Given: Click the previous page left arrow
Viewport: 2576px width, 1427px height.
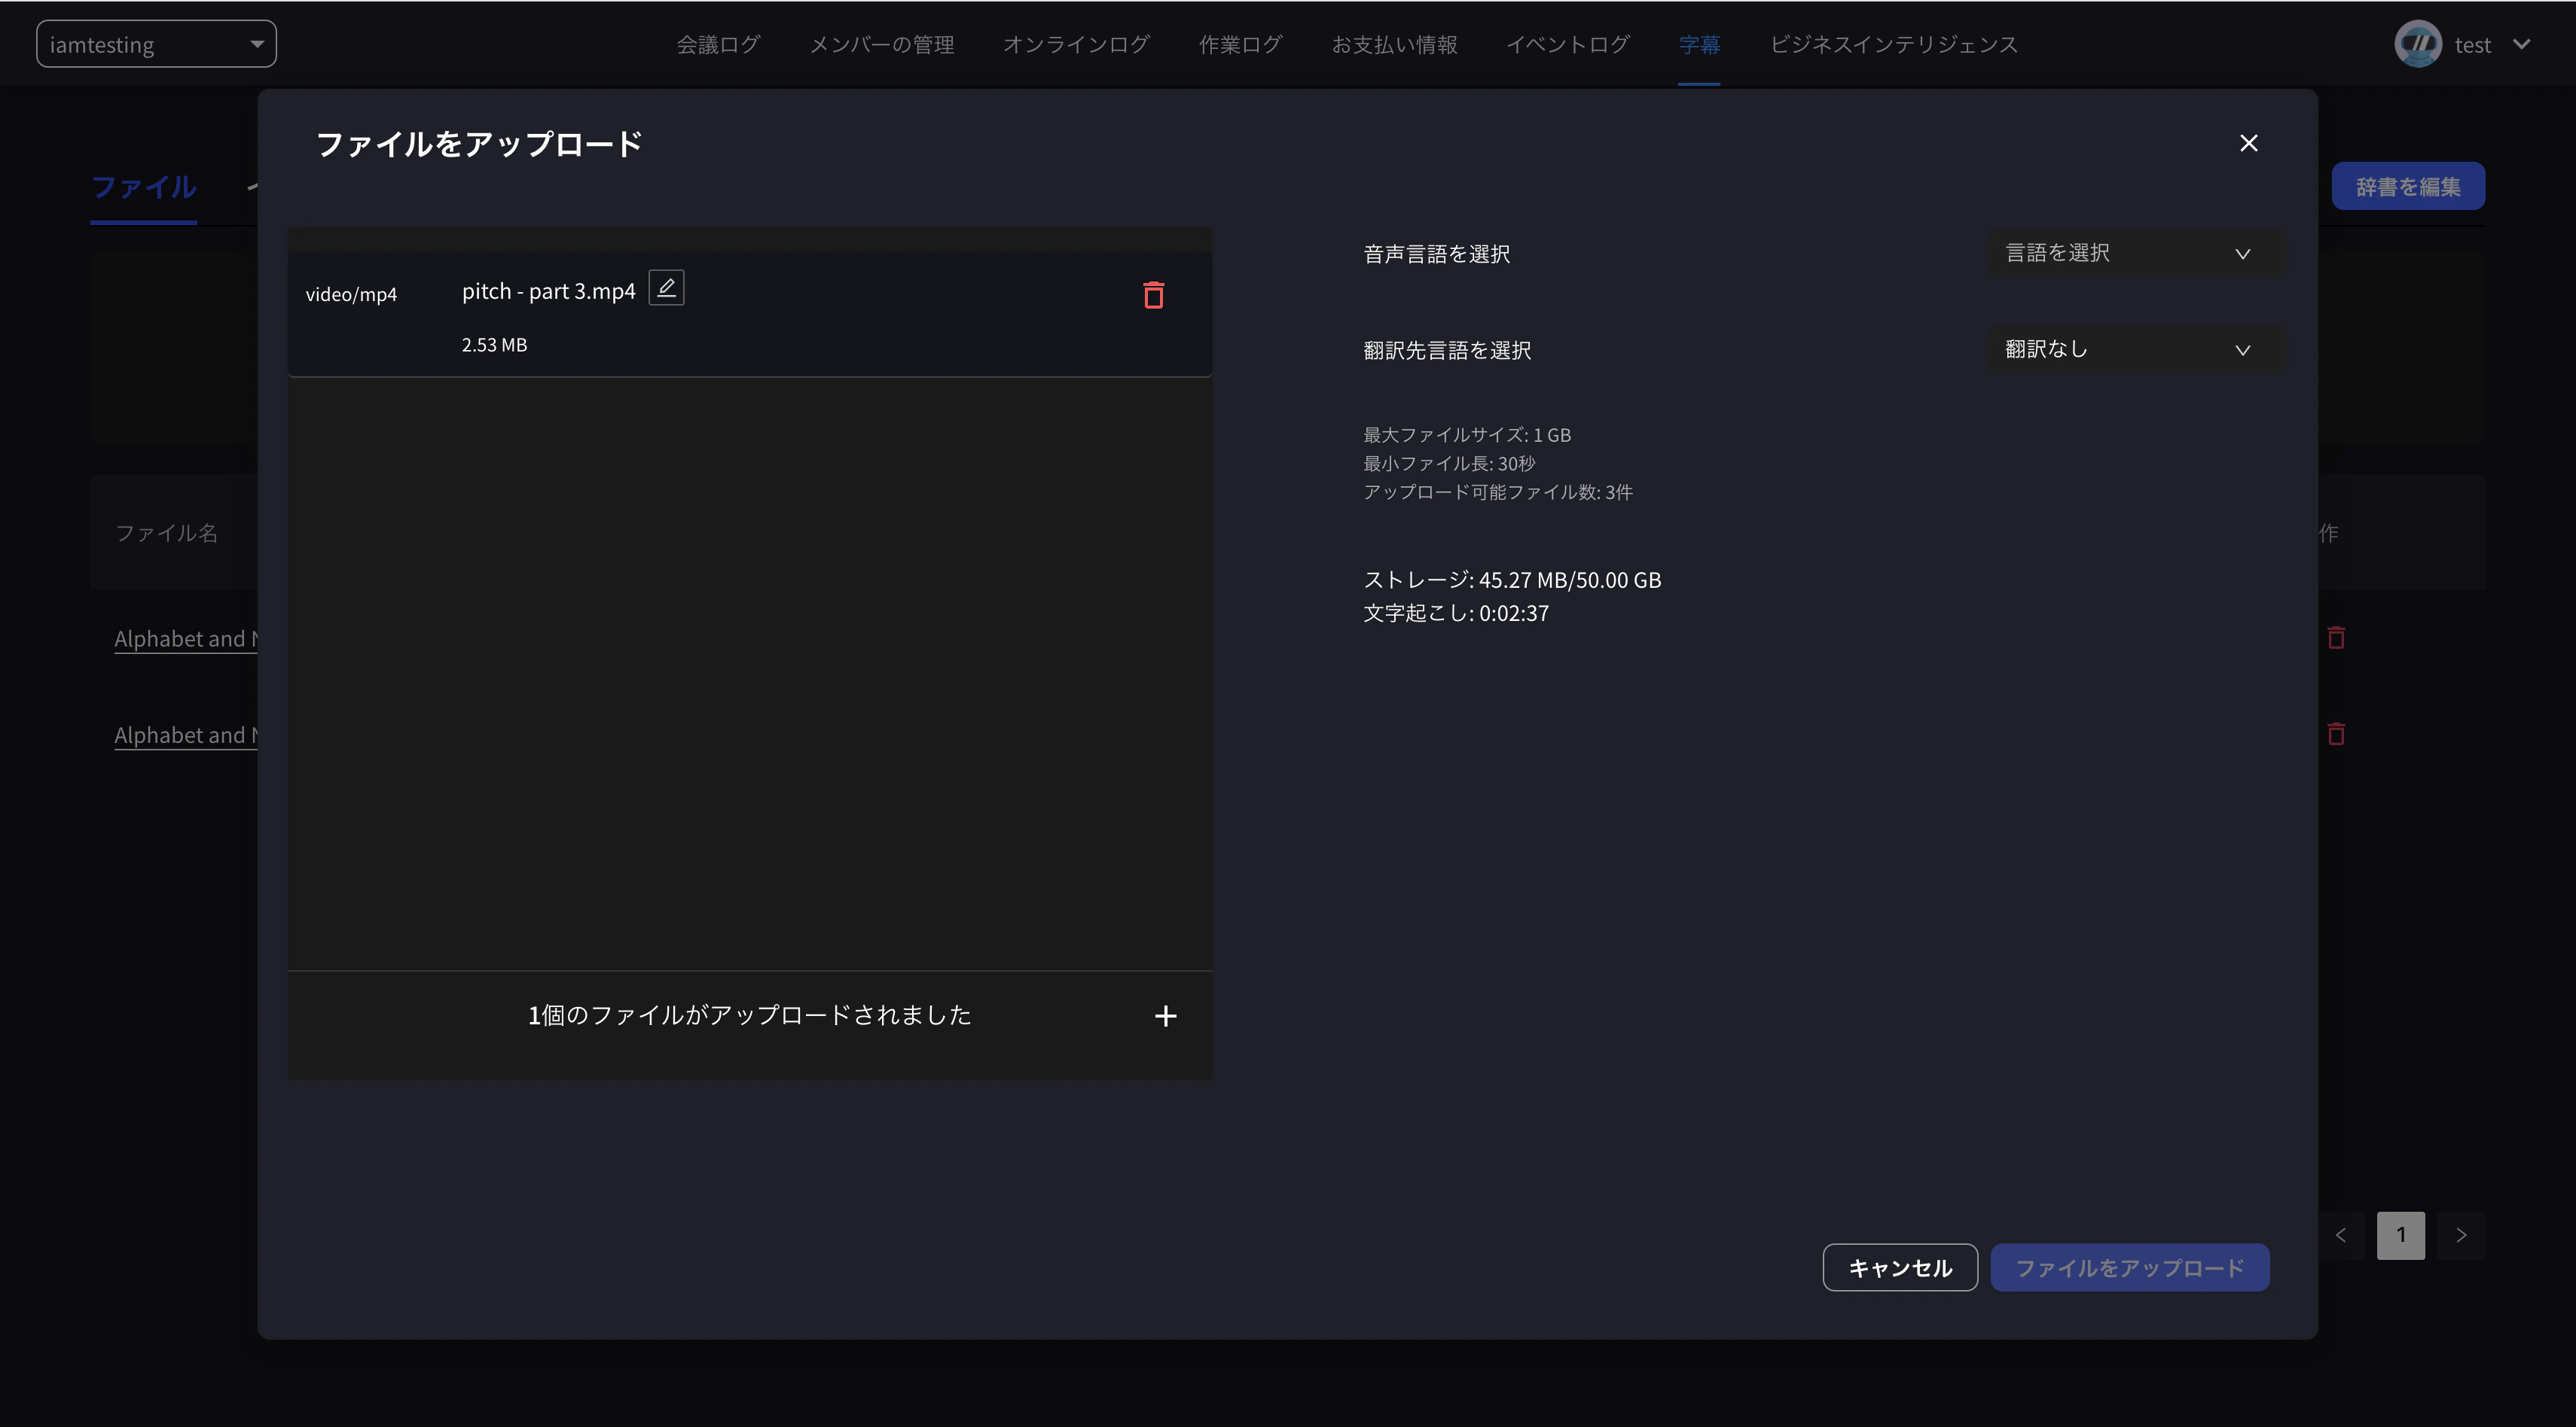Looking at the screenshot, I should click(2340, 1235).
